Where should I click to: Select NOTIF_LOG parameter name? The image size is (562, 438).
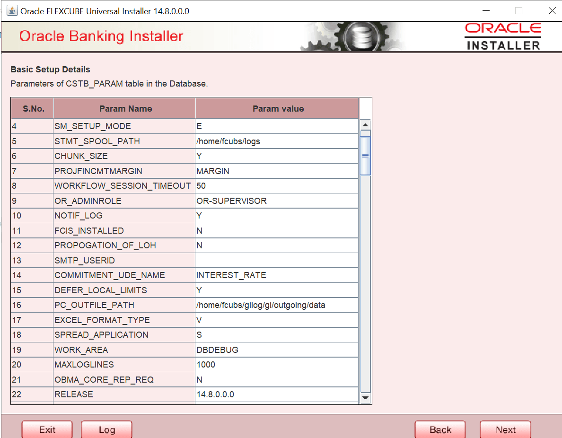124,215
